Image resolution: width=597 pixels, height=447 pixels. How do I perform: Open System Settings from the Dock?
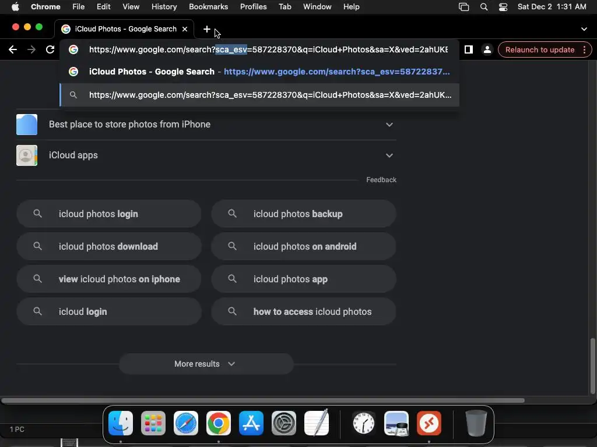point(284,423)
